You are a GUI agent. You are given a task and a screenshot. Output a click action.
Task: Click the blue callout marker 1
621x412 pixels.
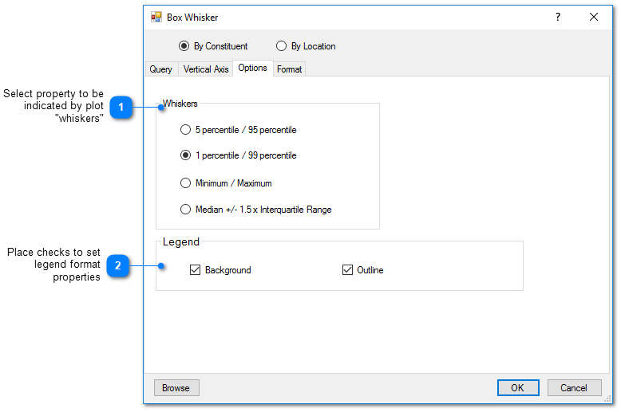pyautogui.click(x=121, y=106)
